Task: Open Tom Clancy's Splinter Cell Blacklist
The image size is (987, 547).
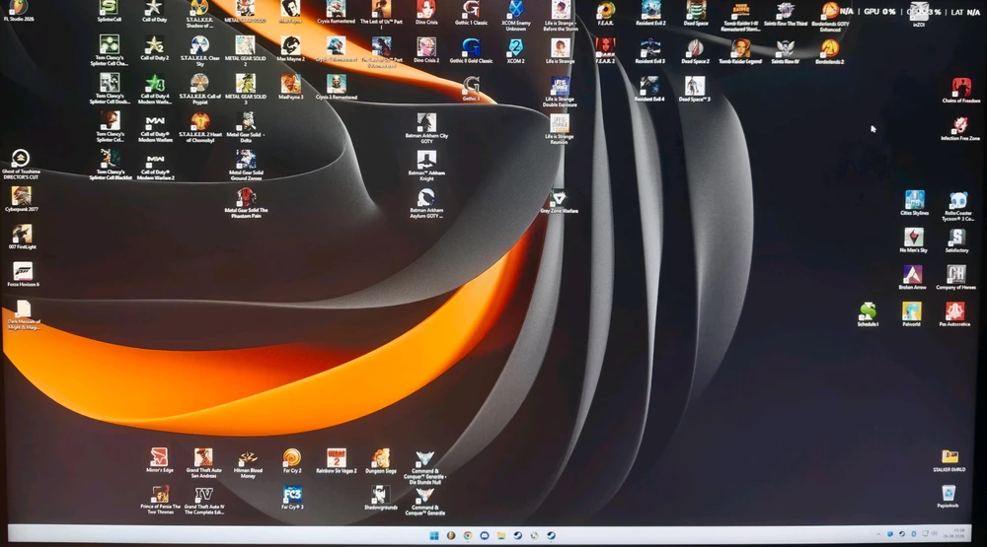Action: [111, 165]
